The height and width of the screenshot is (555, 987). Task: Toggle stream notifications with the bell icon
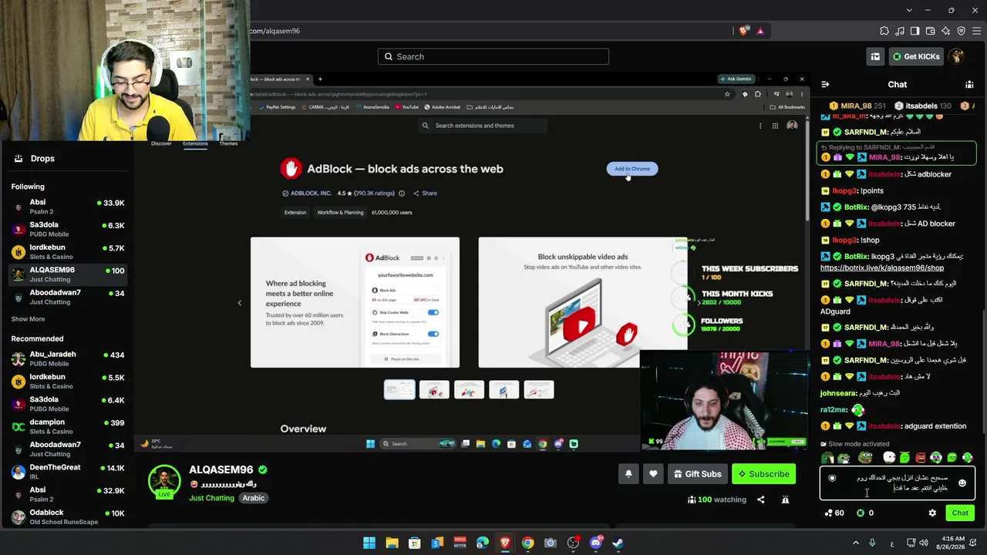628,474
